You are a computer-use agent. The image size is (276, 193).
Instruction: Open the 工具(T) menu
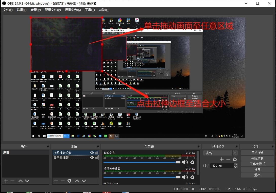pyautogui.click(x=90, y=10)
